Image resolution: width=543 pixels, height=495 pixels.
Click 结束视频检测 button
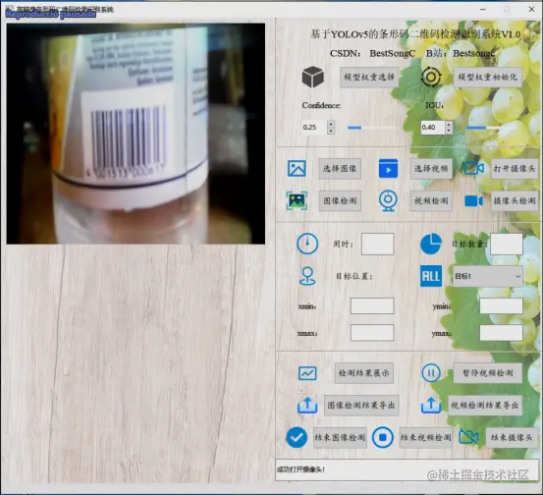pos(425,438)
